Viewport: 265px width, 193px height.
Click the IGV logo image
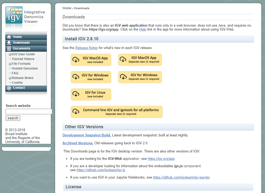tap(14, 15)
